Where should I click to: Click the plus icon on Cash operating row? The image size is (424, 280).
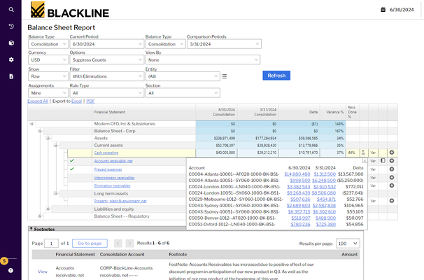tap(392, 152)
